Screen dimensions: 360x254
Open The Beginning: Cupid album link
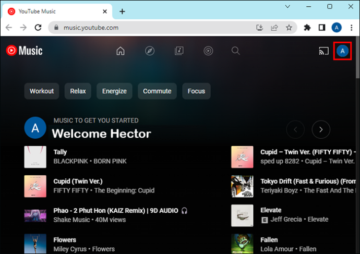click(125, 190)
